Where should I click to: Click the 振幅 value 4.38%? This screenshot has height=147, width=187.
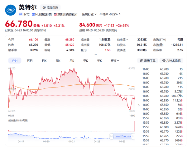[x=70, y=50]
